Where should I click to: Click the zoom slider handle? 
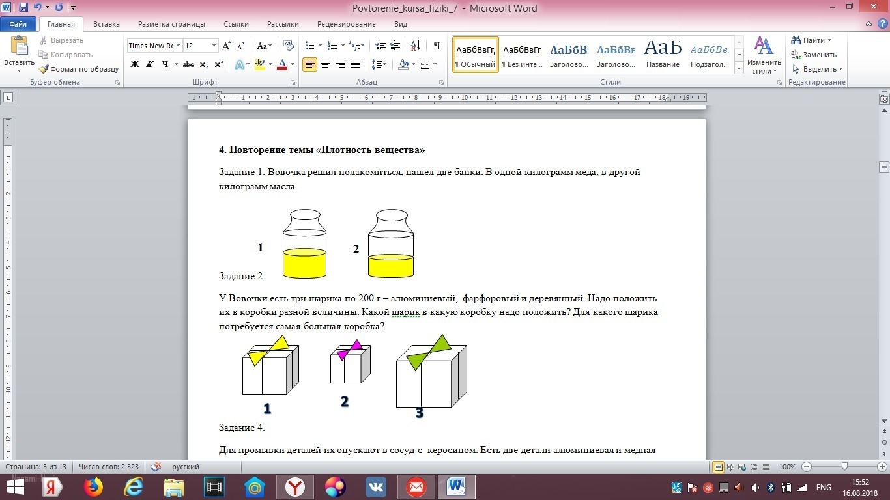(844, 467)
